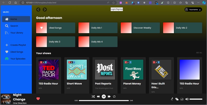Click the Post Reports title
207x105 pixels.
click(x=103, y=84)
